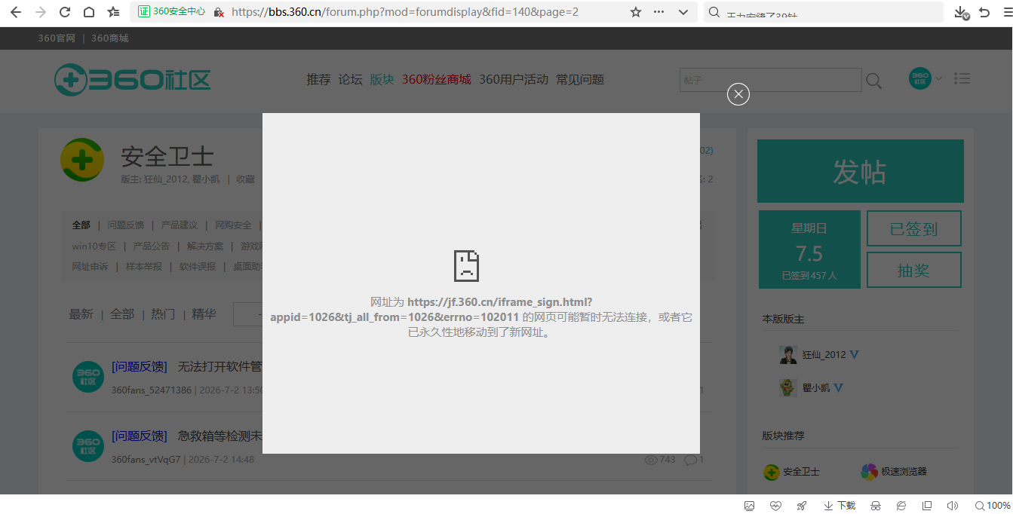
Task: Open 极速浏览器 in 版块推荐
Action: [904, 472]
